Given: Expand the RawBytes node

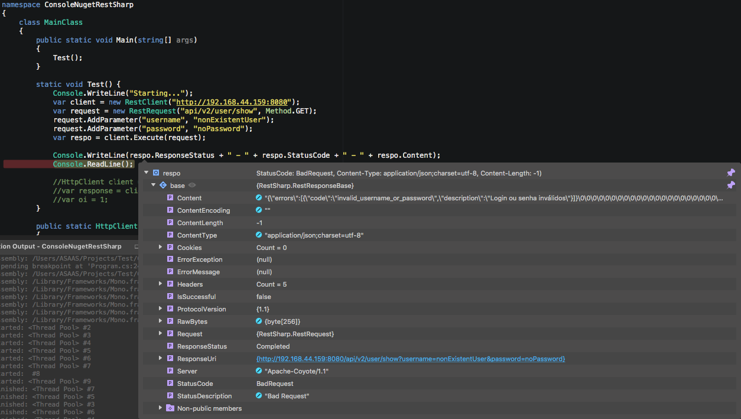Looking at the screenshot, I should tap(160, 321).
